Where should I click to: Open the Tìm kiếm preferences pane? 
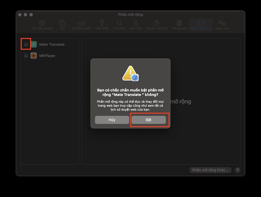pyautogui.click(x=119, y=25)
